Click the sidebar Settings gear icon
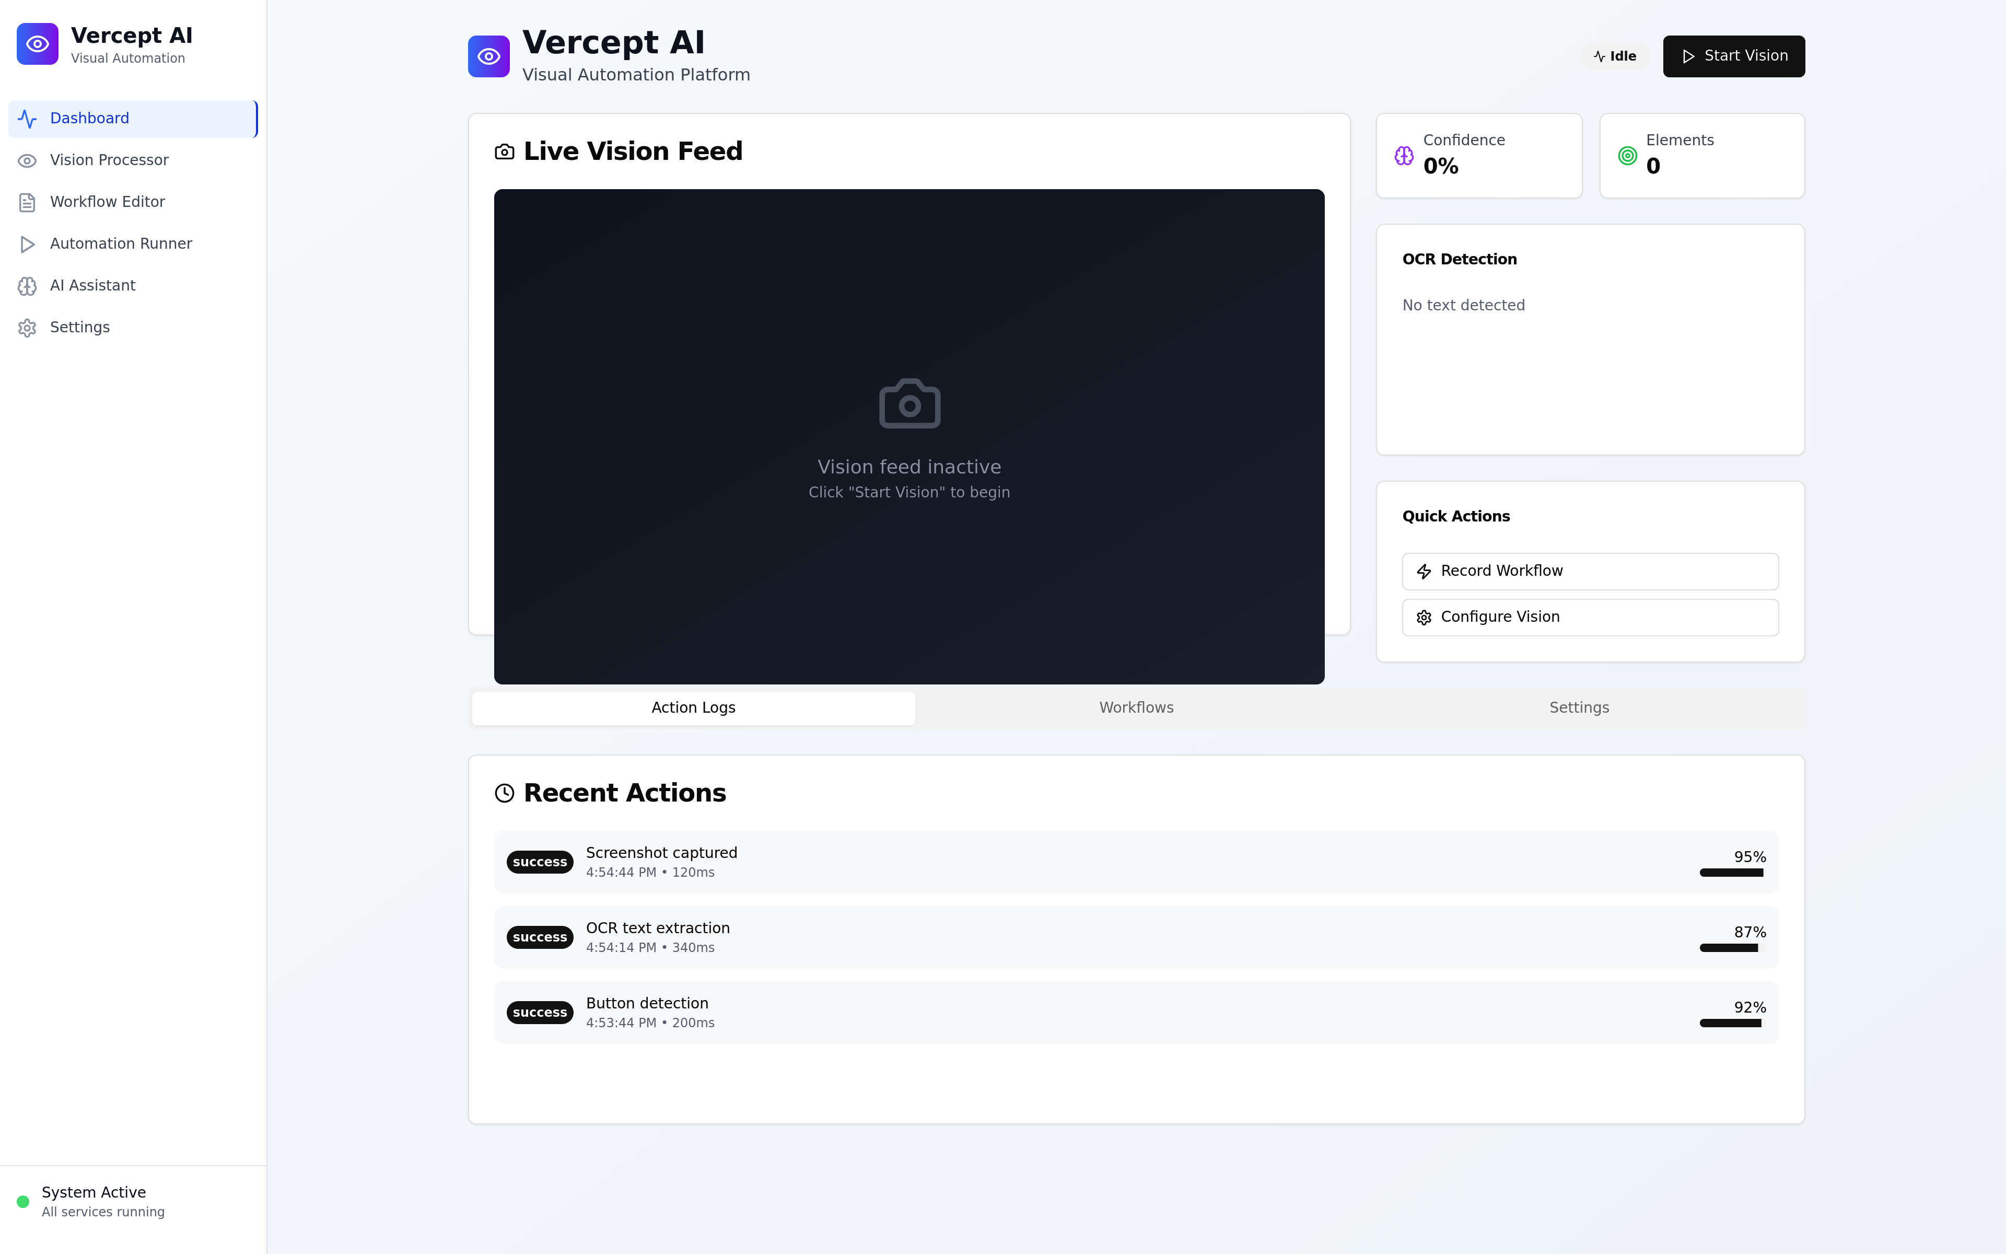 click(27, 328)
